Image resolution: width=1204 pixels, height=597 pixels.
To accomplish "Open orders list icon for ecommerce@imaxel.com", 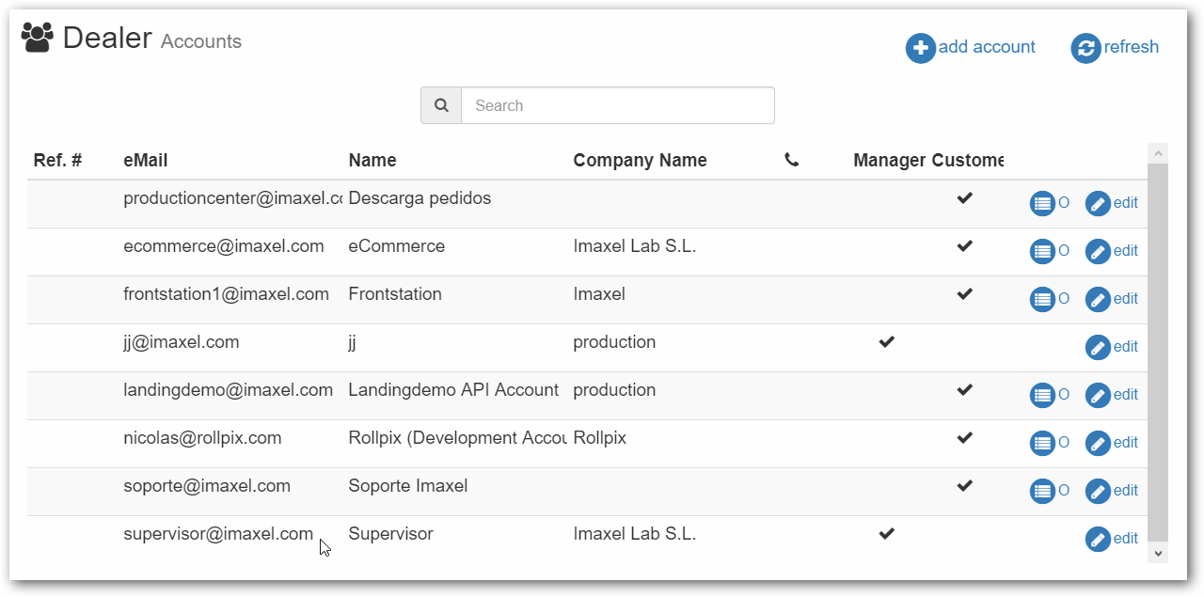I will pos(1042,251).
